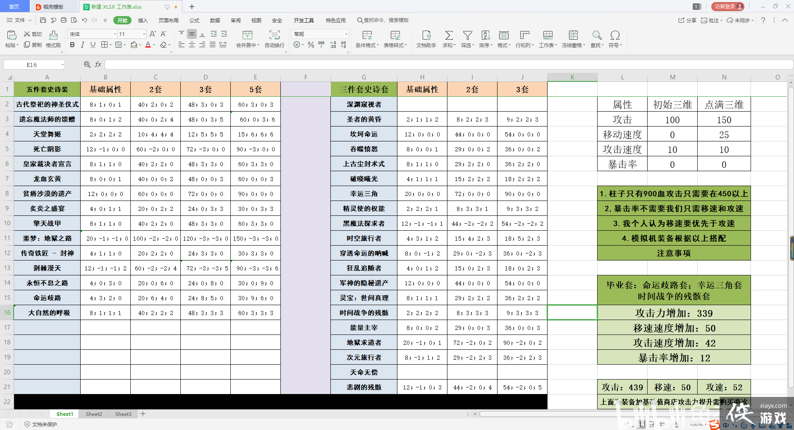
Task: Click the Merge and Center (合并居中) icon
Action: pyautogui.click(x=247, y=36)
